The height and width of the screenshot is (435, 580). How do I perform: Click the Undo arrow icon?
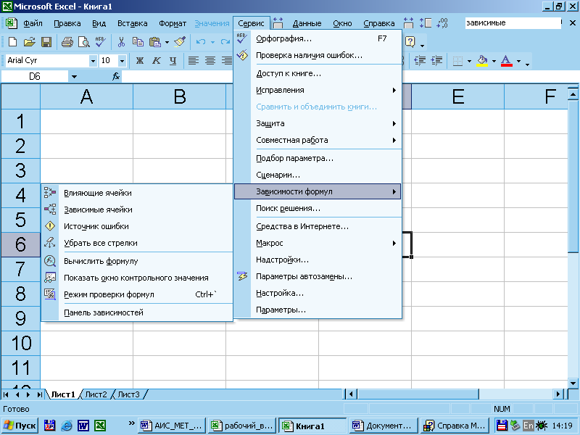coord(201,42)
